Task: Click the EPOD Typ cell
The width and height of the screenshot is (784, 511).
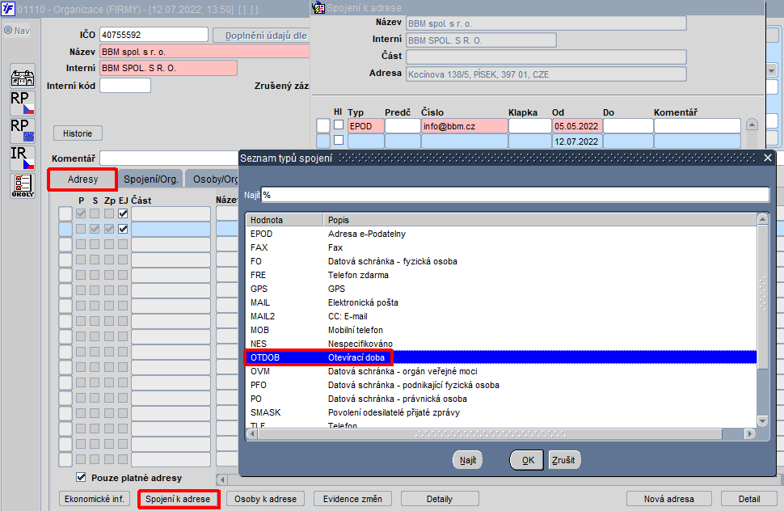Action: (365, 126)
